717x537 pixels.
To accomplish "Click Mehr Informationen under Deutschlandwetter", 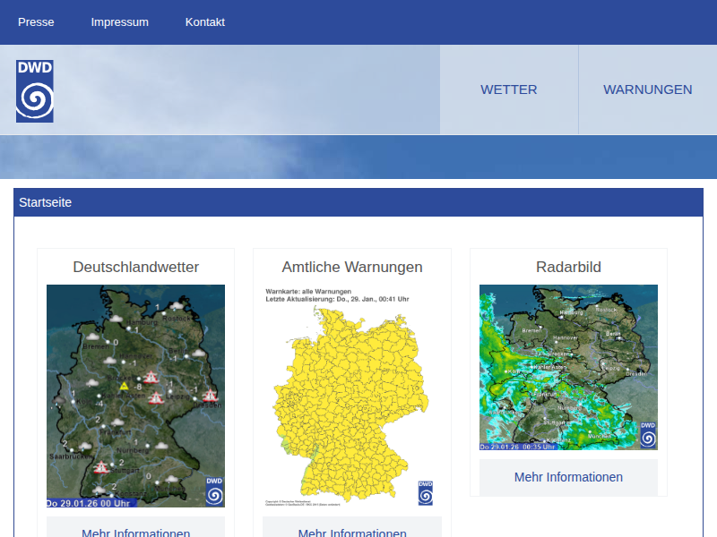I will pos(135,529).
